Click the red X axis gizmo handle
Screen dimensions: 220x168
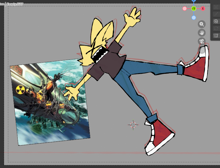pyautogui.click(x=203, y=9)
